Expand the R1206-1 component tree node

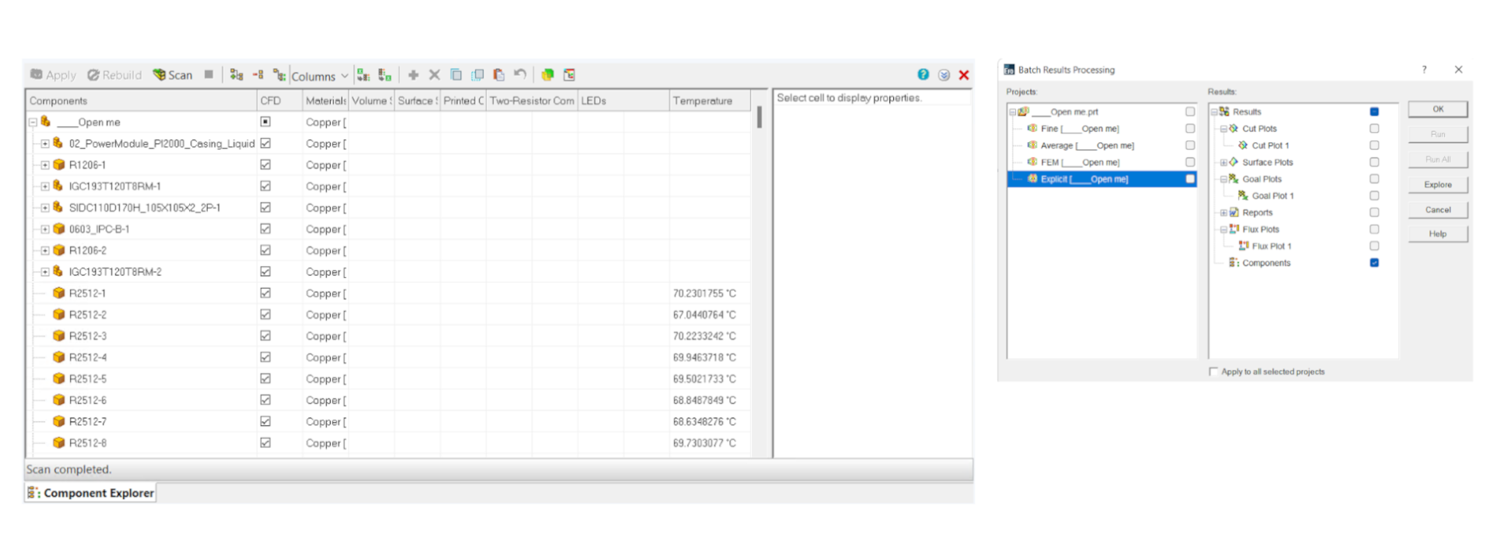coord(45,165)
